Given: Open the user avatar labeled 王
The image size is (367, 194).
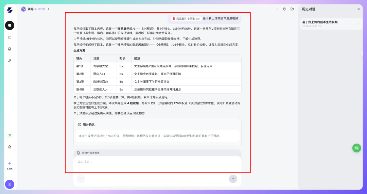Looking at the screenshot, I should [x=10, y=184].
